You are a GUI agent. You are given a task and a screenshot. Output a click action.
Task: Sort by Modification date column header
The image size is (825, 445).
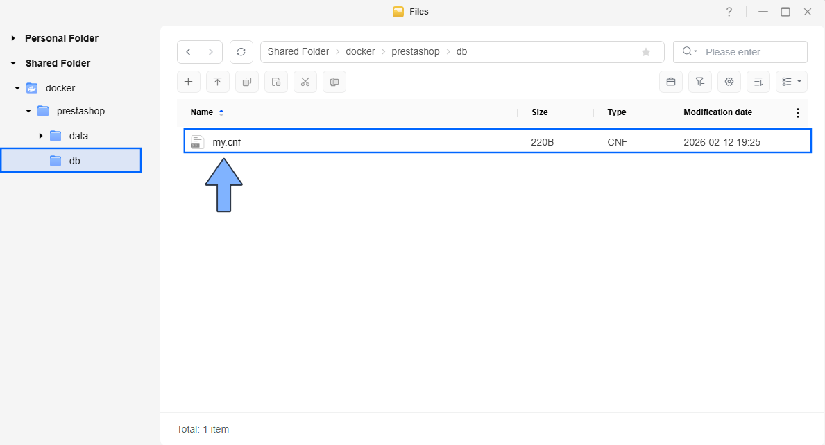717,112
